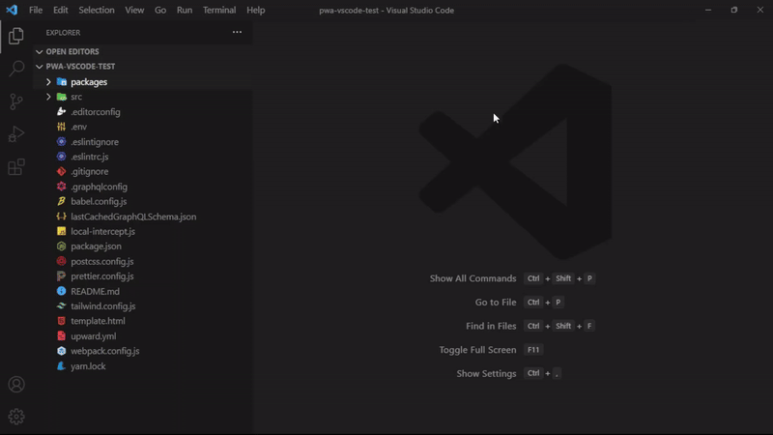
Task: Open the Run menu
Action: (x=185, y=10)
